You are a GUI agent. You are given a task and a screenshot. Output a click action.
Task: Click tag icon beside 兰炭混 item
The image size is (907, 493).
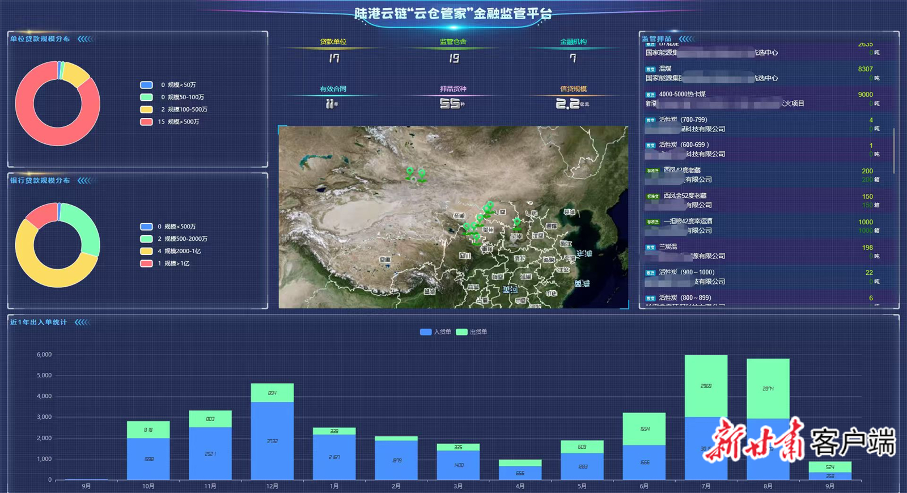650,248
